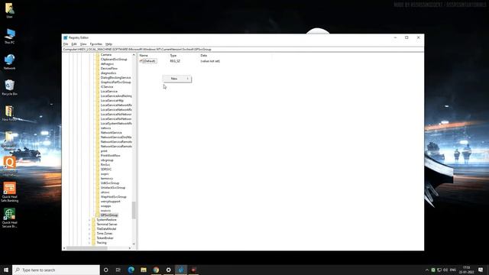Click the Tracing folder icon

[x=93, y=243]
